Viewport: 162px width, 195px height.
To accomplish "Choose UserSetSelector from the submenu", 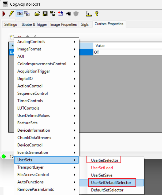I will pos(111,160).
